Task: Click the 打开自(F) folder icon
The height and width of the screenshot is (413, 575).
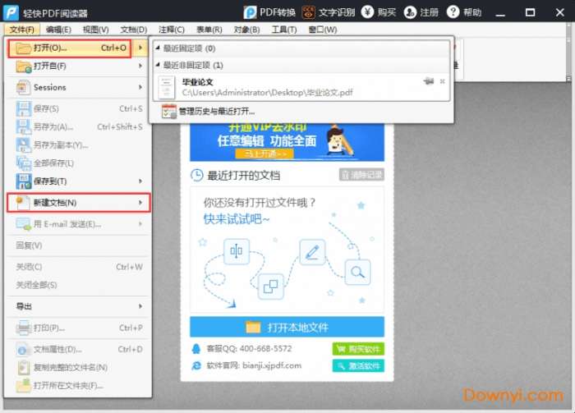Action: click(24, 67)
